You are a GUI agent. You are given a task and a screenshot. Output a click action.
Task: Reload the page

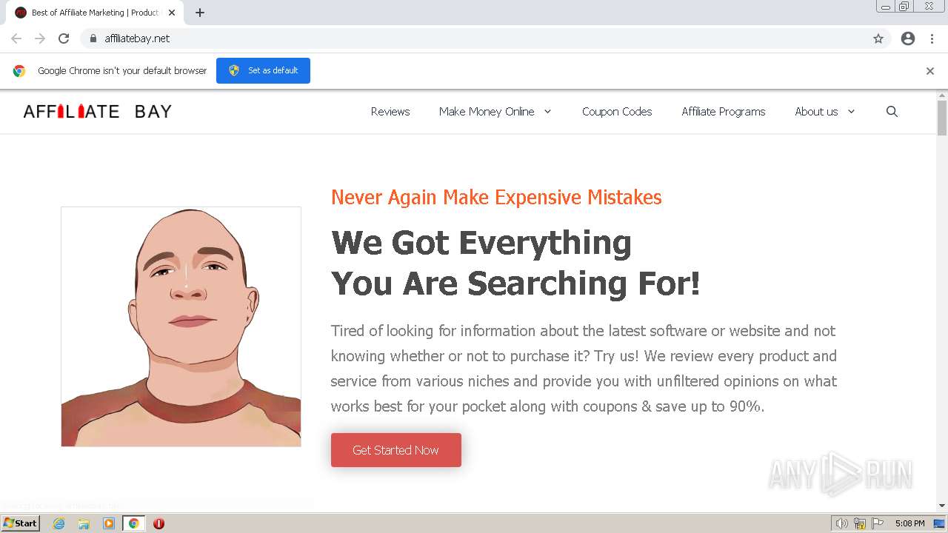tap(64, 38)
